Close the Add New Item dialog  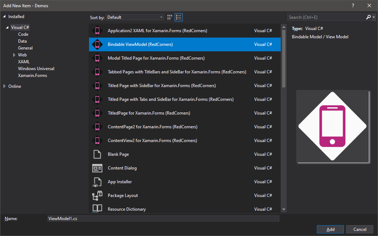369,5
